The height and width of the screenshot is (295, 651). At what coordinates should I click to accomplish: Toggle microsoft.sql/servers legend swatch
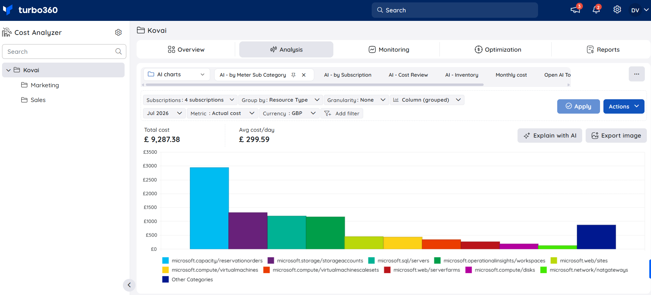[x=371, y=261]
